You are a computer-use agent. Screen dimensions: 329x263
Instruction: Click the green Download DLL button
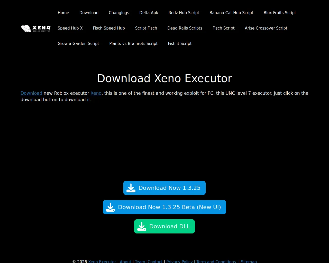[164, 227]
